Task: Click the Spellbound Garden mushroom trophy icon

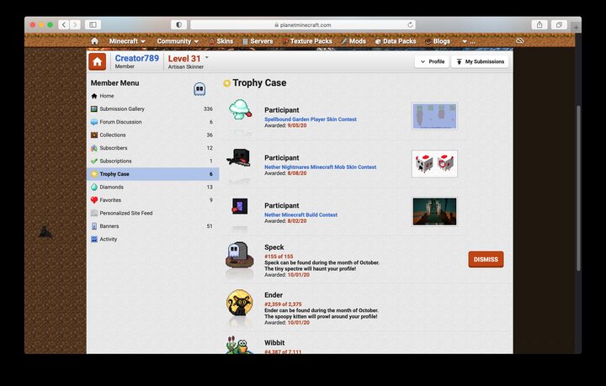Action: [239, 113]
